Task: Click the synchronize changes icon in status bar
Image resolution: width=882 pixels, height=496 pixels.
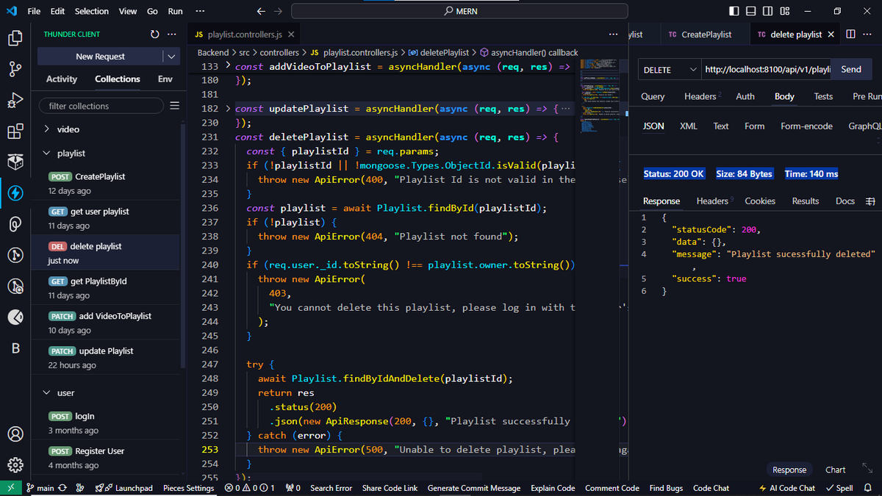Action: pos(62,488)
